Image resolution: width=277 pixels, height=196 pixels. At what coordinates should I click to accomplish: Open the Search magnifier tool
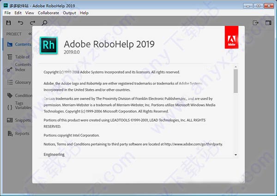pos(44,23)
